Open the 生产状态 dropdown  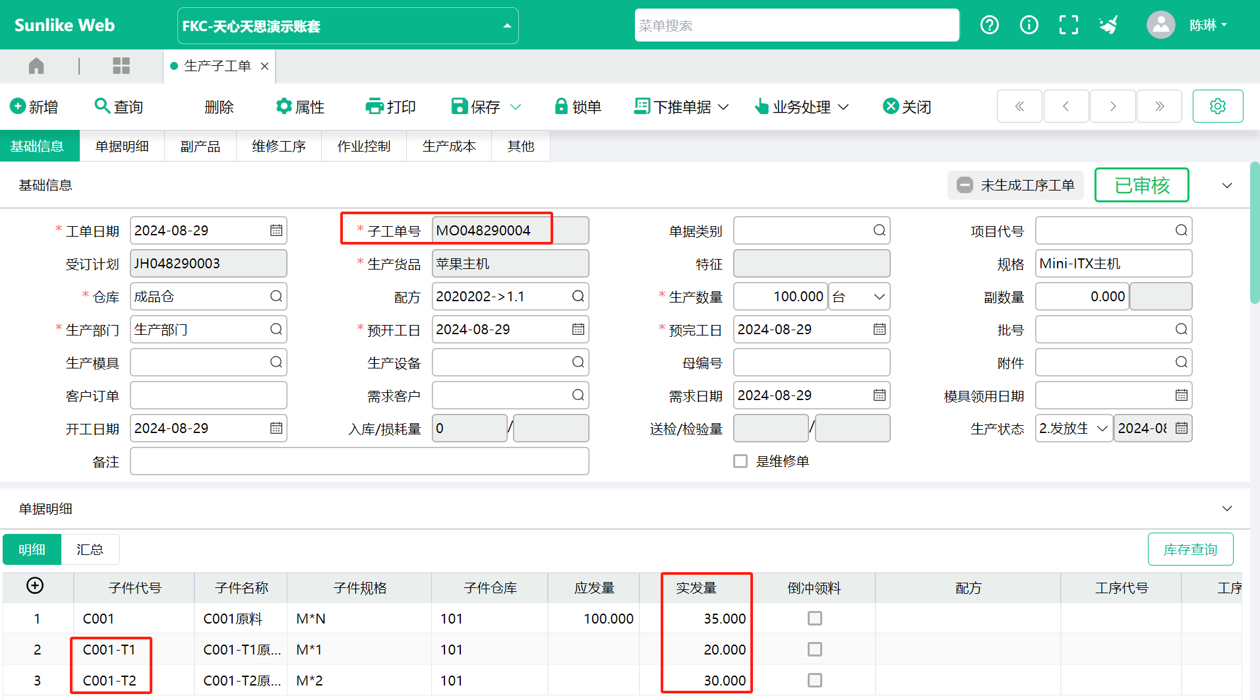(x=1074, y=428)
